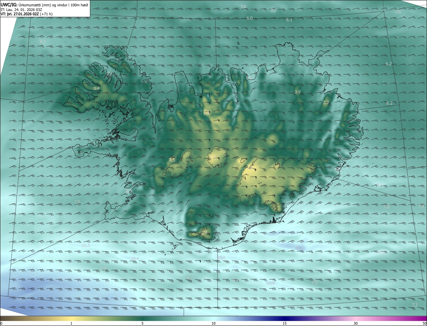Select the 5.0 value off the west coast
Screen dimensions: 427x326
point(79,153)
